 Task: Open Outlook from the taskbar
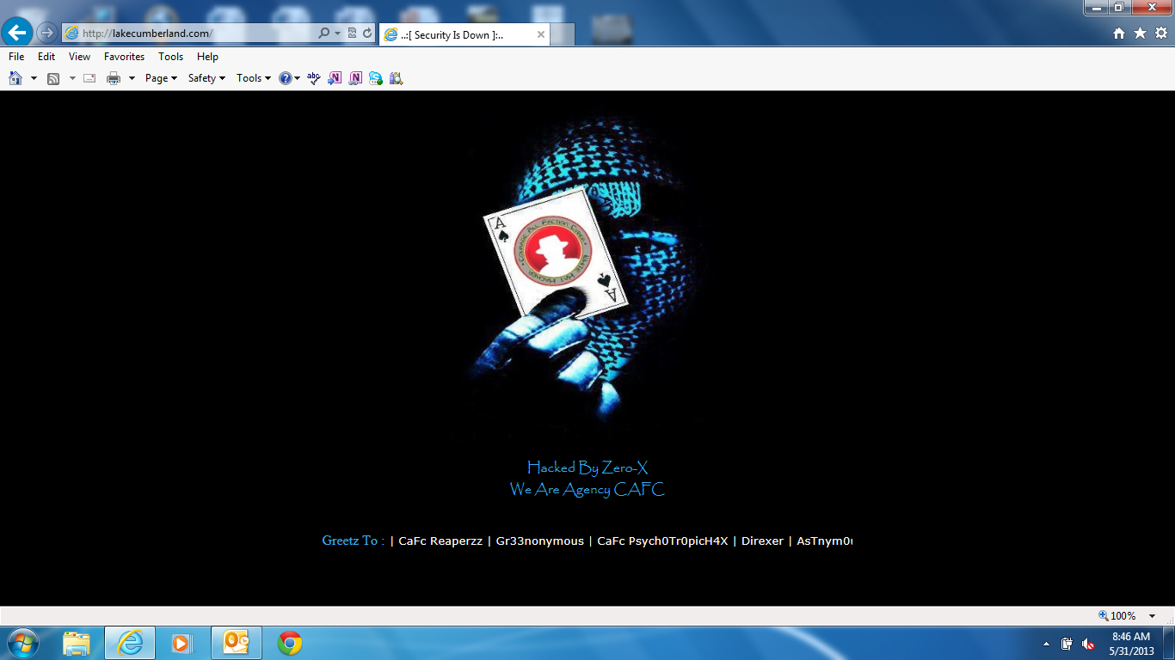tap(236, 643)
